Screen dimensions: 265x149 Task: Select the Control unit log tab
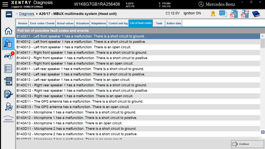point(118,23)
